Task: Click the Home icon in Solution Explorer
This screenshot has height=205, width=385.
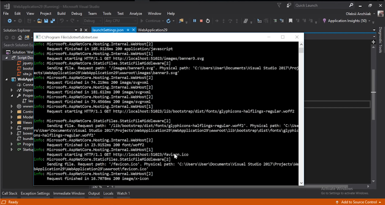Action: 20,37
